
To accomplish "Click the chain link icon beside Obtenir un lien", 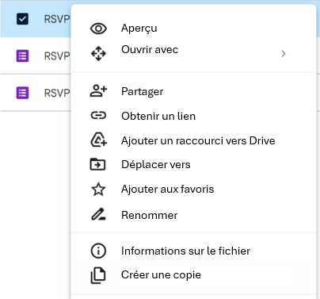I will (98, 116).
